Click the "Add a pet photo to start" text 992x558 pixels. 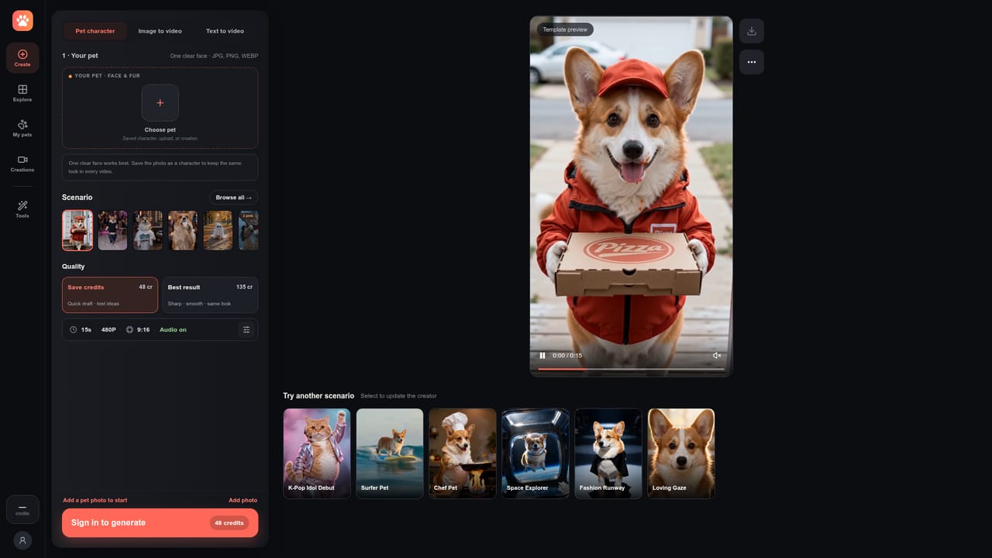[95, 500]
